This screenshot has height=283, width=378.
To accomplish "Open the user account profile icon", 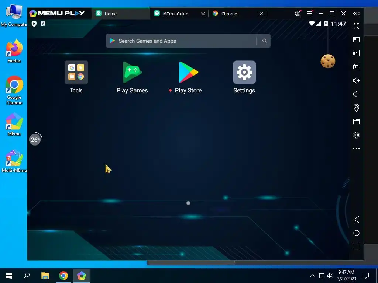I will 298,14.
